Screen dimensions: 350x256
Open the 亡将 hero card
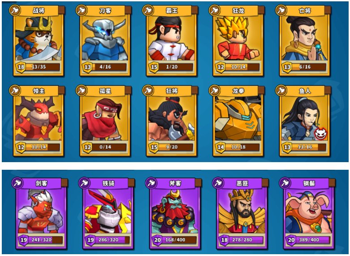click(x=304, y=41)
